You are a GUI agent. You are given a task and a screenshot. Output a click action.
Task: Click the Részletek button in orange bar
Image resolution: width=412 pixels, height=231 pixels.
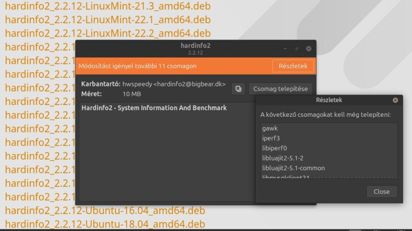(x=293, y=66)
